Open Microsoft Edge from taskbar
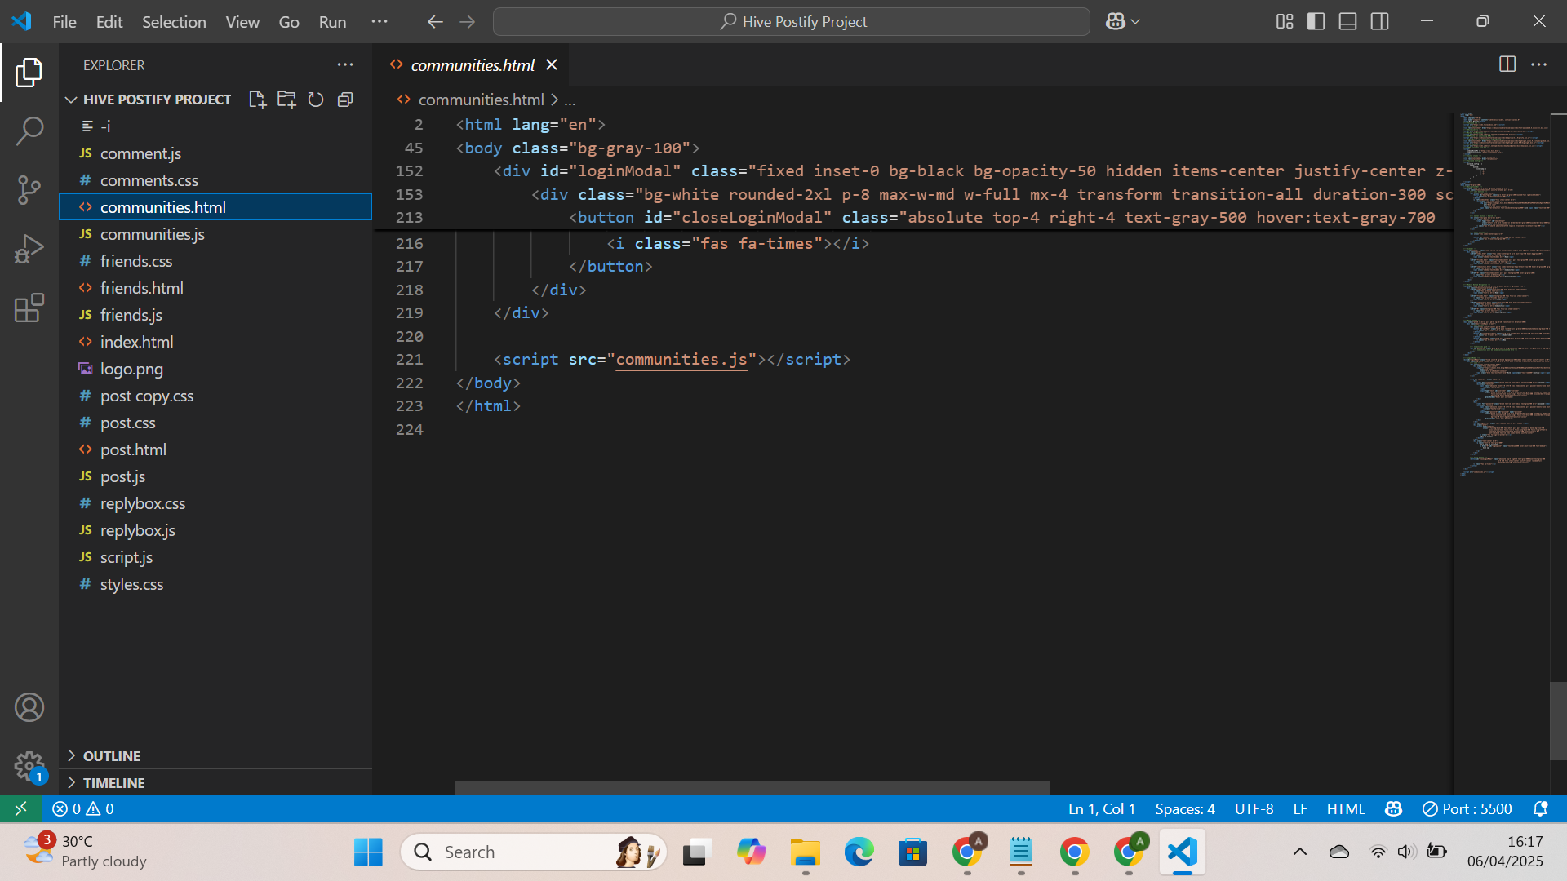Image resolution: width=1567 pixels, height=881 pixels. [x=859, y=852]
